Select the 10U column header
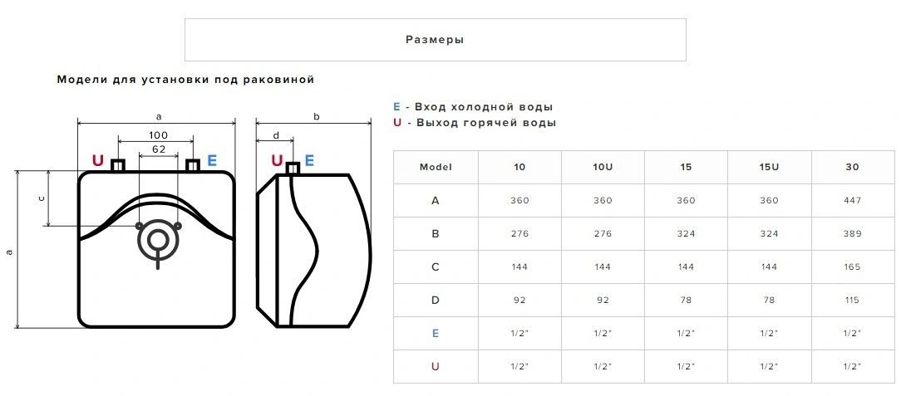This screenshot has width=901, height=396. 603,167
